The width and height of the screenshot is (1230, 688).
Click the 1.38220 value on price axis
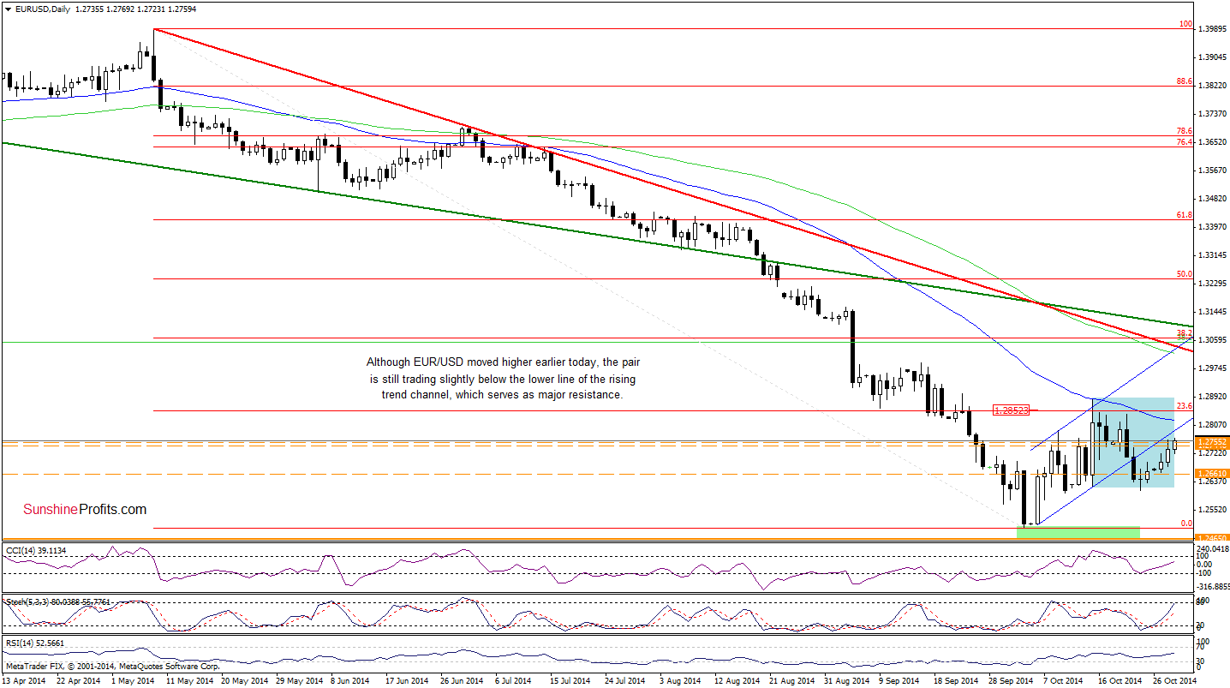tap(1213, 85)
